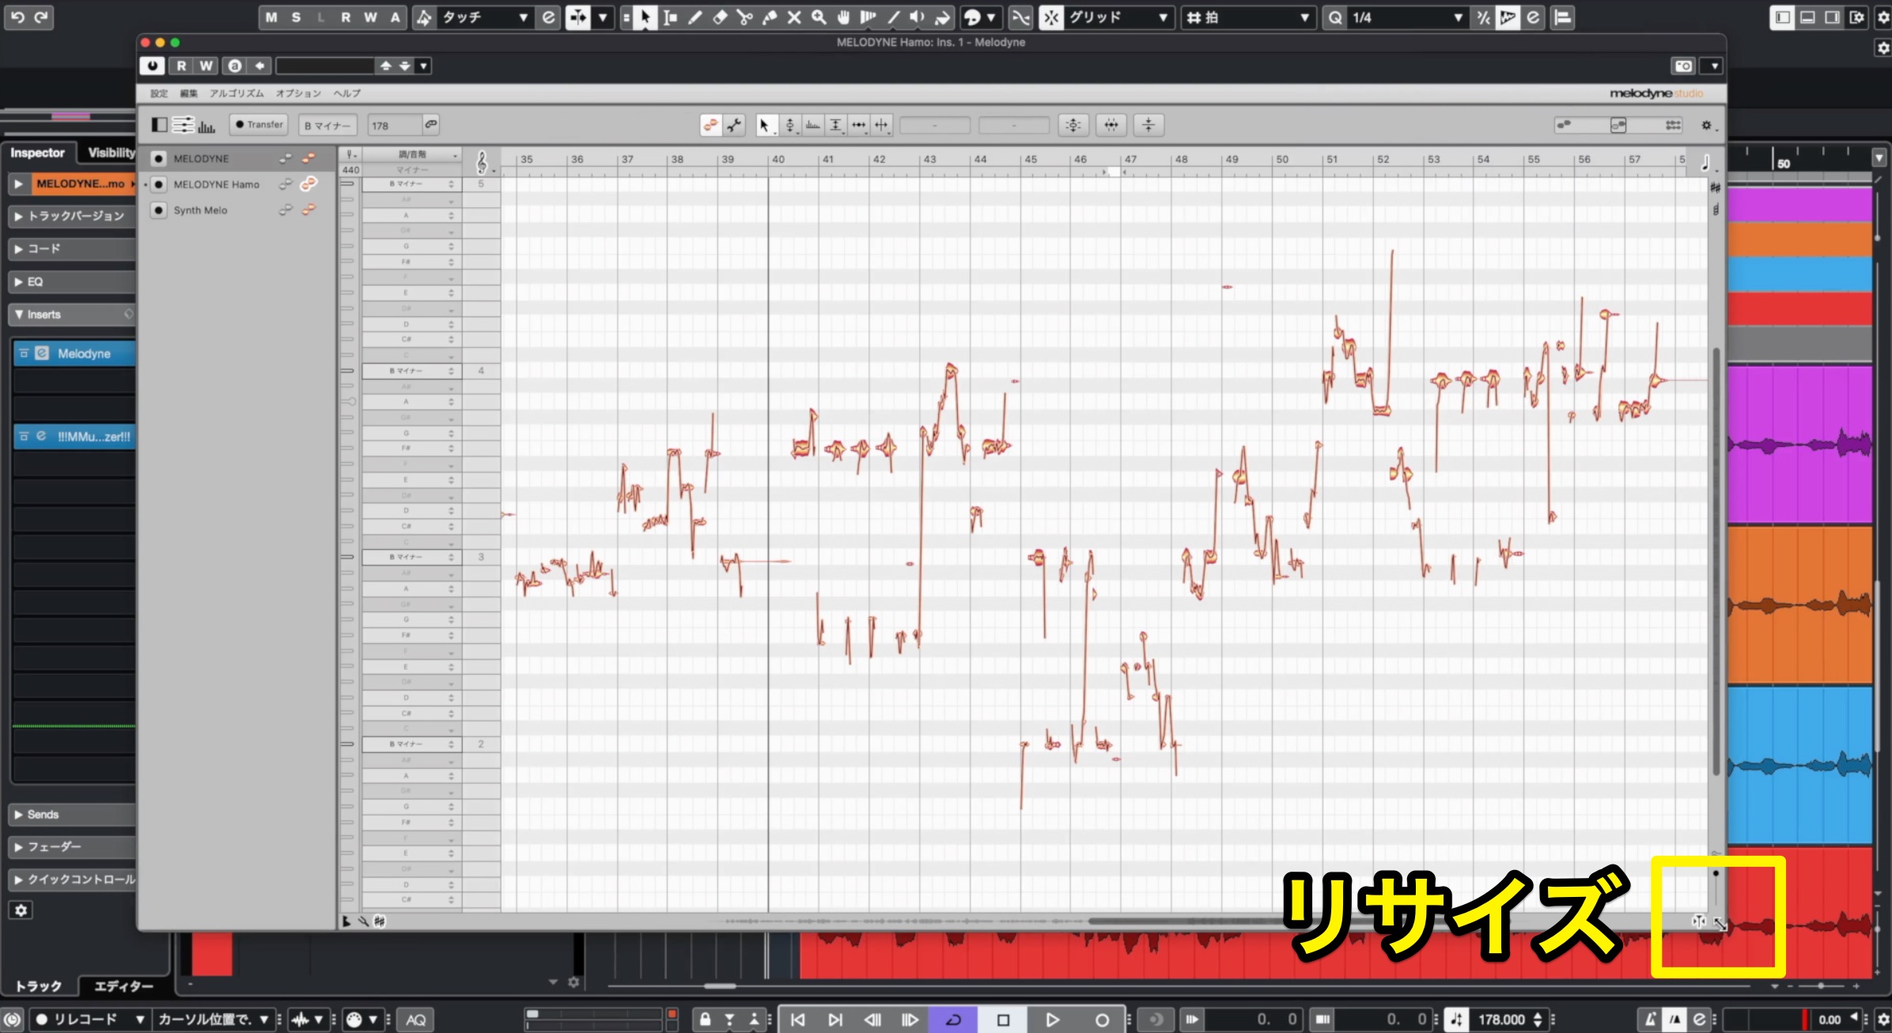This screenshot has width=1892, height=1033.
Task: Open Melodyne settings gear in toolbar
Action: pos(1706,126)
